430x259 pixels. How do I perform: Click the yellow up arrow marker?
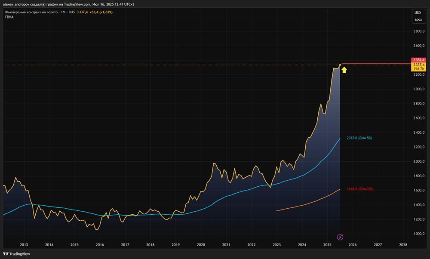click(x=344, y=69)
